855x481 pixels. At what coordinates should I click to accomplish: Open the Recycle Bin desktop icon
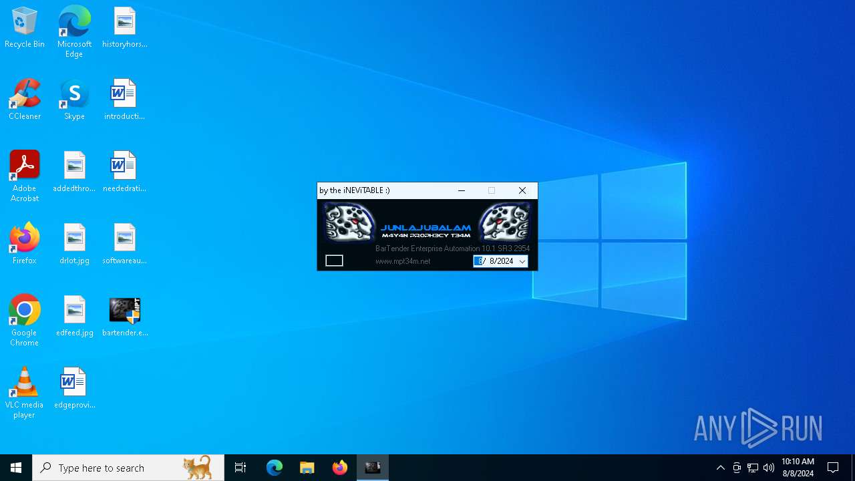(x=25, y=28)
